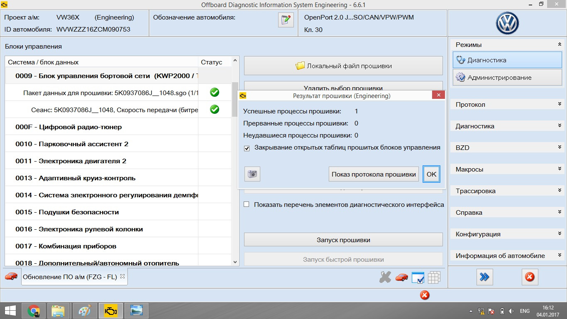Click the ODIS engine icon in taskbar
Image resolution: width=567 pixels, height=319 pixels.
pos(112,310)
